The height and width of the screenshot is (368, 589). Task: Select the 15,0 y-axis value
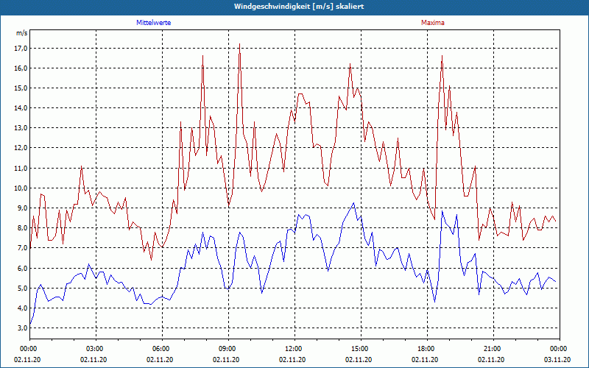pos(21,88)
